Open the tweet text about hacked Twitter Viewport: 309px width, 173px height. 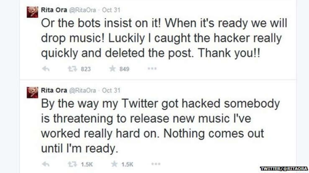(160, 126)
